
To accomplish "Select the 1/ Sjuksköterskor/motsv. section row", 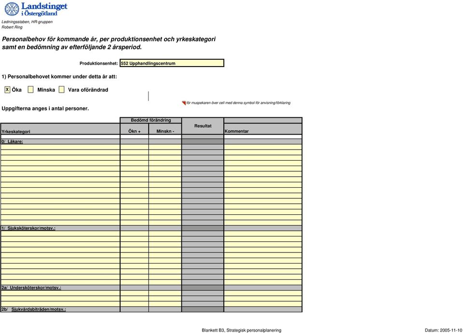I will point(151,228).
